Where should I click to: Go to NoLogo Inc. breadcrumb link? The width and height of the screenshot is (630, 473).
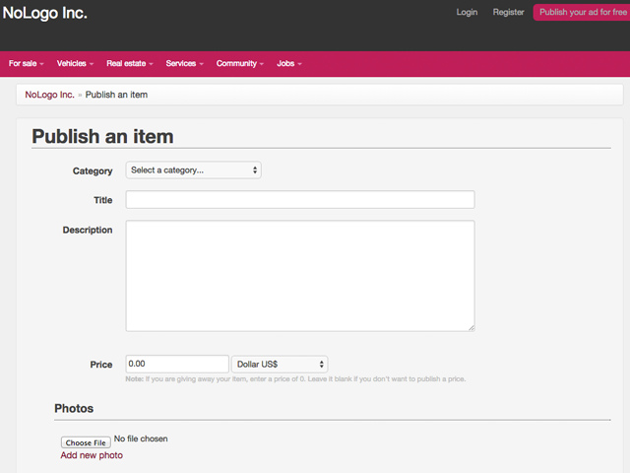click(x=49, y=95)
